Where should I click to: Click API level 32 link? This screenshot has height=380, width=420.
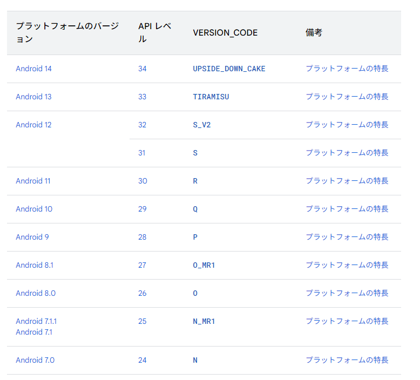[142, 125]
